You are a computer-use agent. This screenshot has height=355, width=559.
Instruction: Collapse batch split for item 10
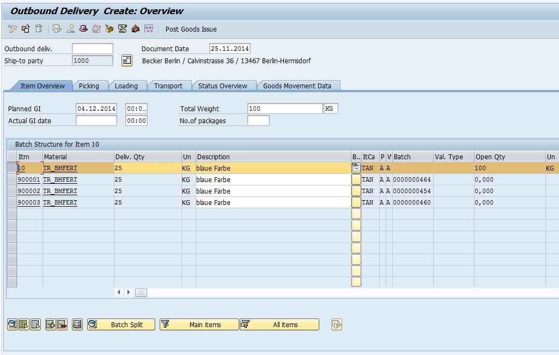tap(356, 168)
